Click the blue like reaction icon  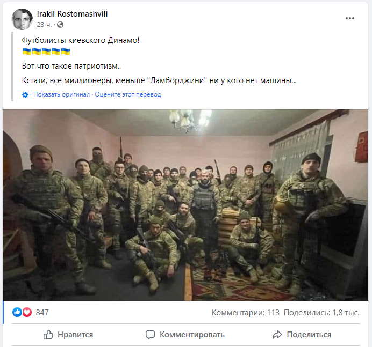point(17,312)
